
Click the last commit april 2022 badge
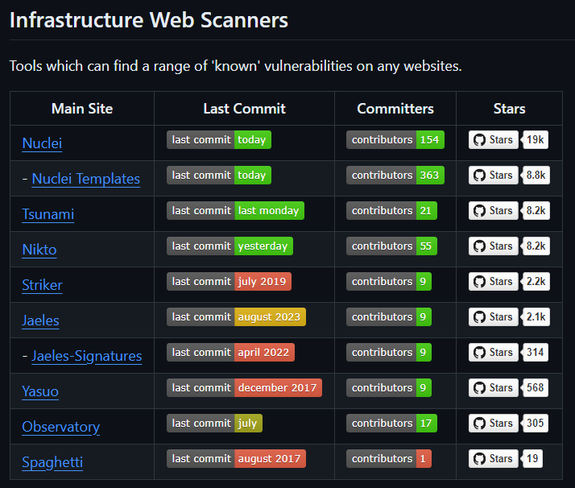(230, 353)
